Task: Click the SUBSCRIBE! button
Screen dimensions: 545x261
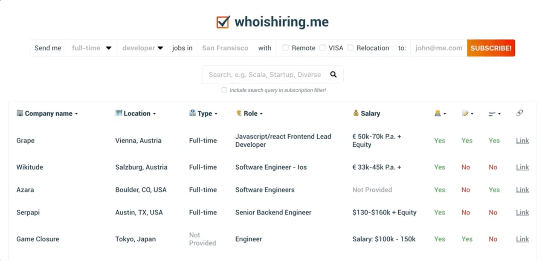Action: [x=491, y=48]
